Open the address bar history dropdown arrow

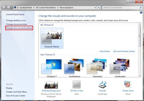pos(95,8)
